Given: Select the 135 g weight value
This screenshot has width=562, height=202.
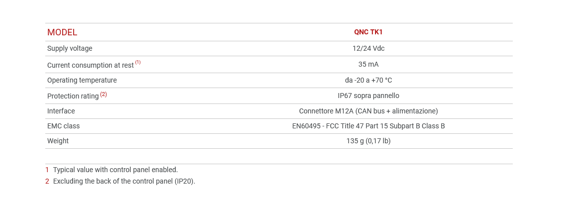Looking at the screenshot, I should pyautogui.click(x=368, y=141).
